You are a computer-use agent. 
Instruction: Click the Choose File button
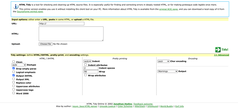pyautogui.click(x=46, y=44)
